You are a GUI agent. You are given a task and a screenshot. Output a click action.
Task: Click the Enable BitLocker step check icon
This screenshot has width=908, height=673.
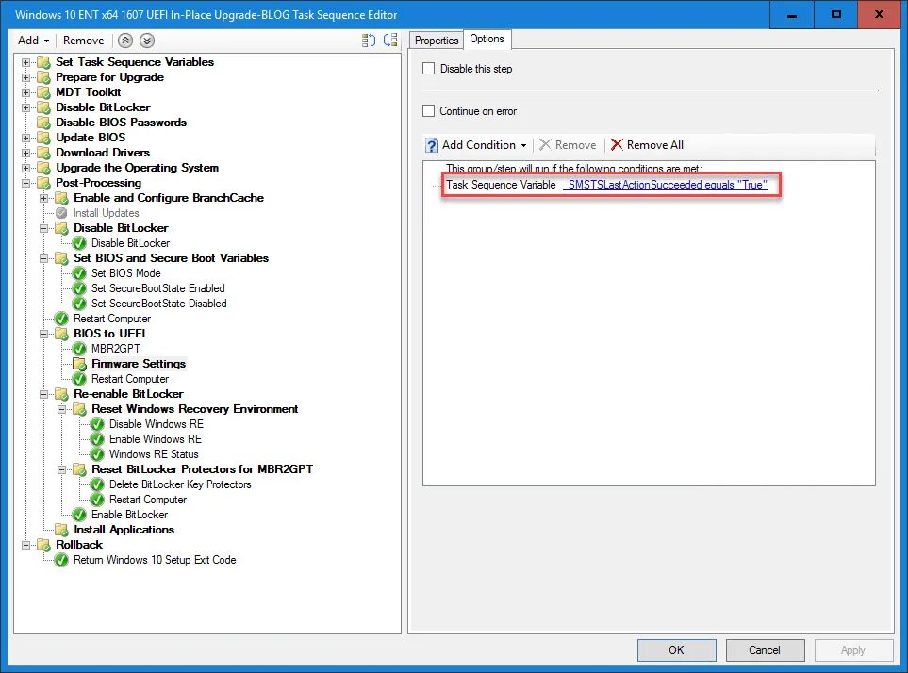(x=79, y=515)
